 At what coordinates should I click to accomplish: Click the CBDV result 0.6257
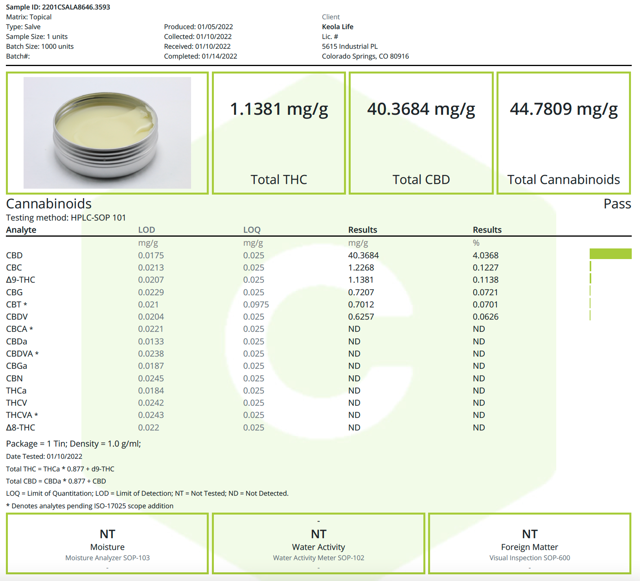click(361, 317)
